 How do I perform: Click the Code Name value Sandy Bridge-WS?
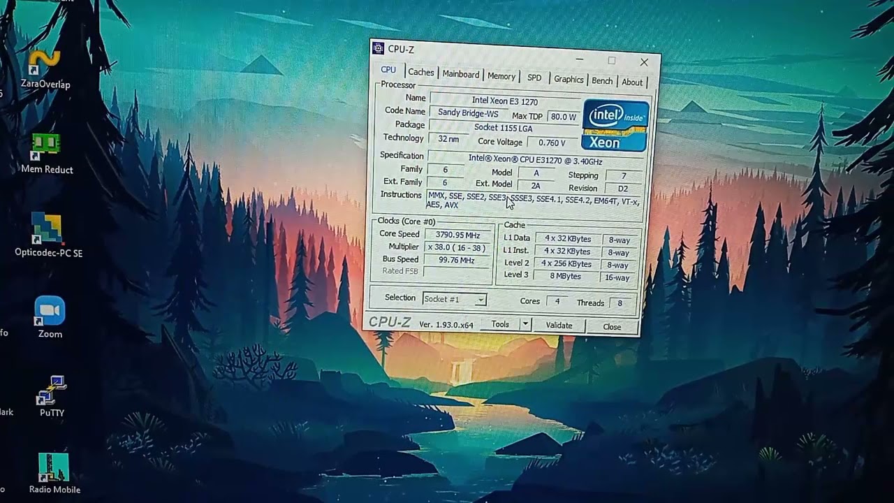click(x=468, y=112)
